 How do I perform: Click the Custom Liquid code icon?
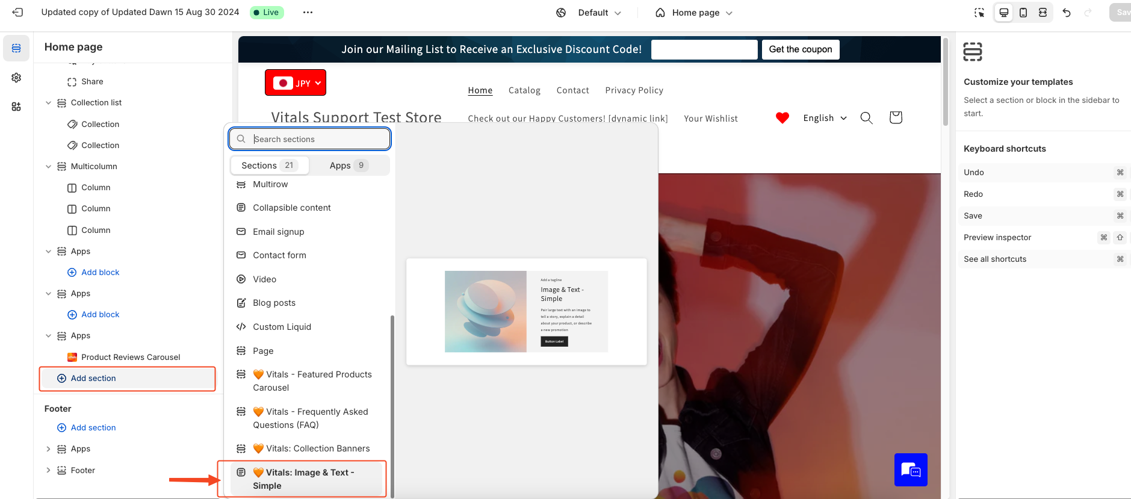(x=241, y=327)
